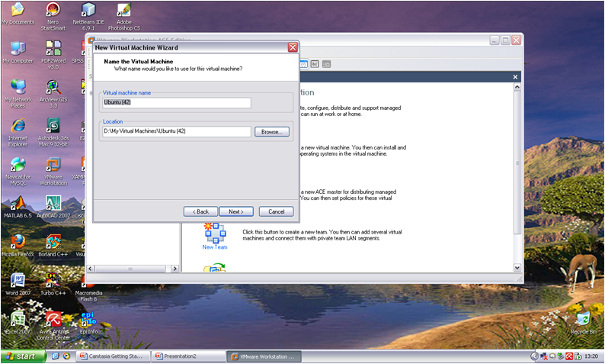Open My Documents desktop icon

click(18, 14)
